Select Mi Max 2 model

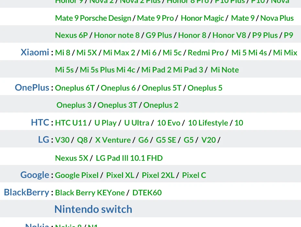click(119, 52)
